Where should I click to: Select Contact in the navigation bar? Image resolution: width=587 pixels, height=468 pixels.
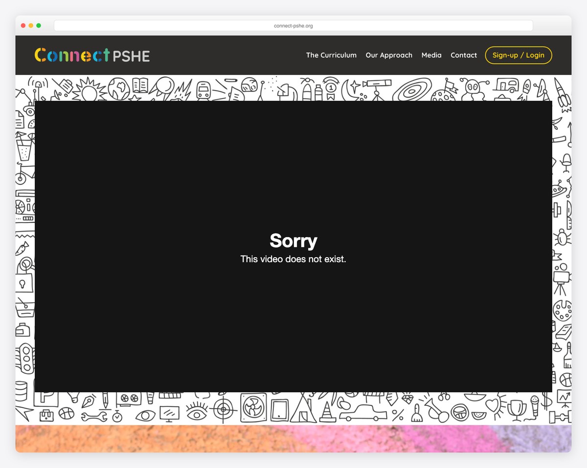coord(464,55)
